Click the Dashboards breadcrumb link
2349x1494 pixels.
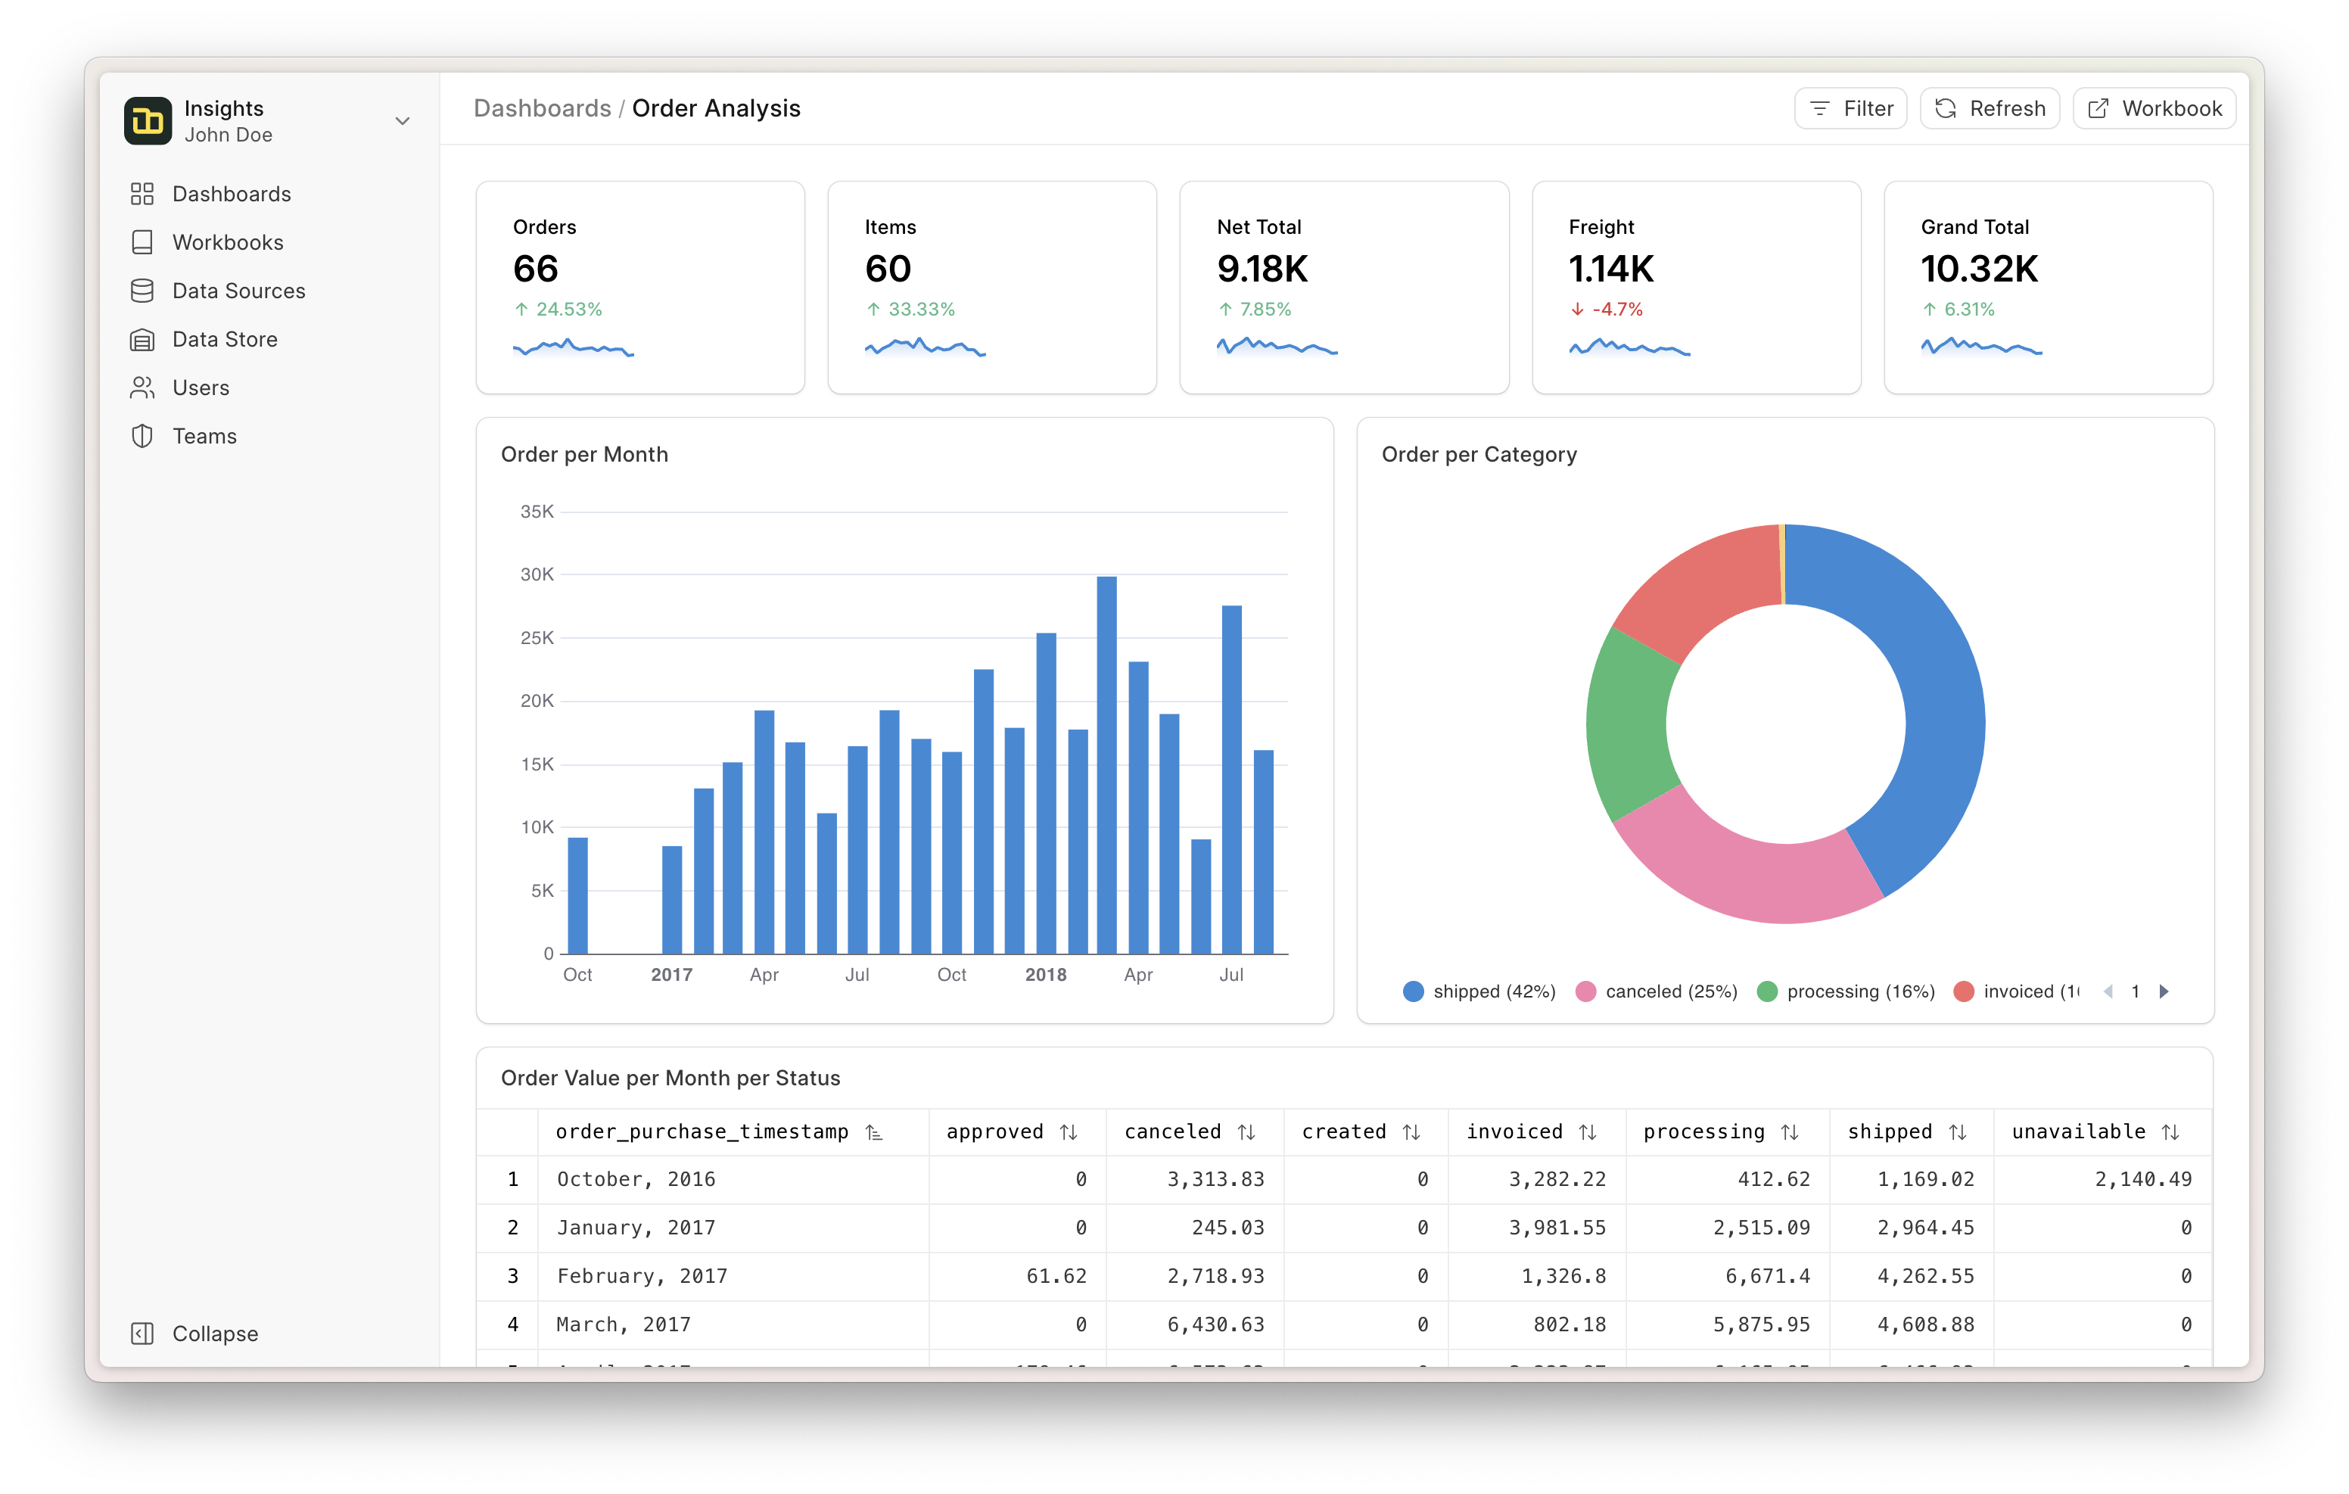coord(543,108)
